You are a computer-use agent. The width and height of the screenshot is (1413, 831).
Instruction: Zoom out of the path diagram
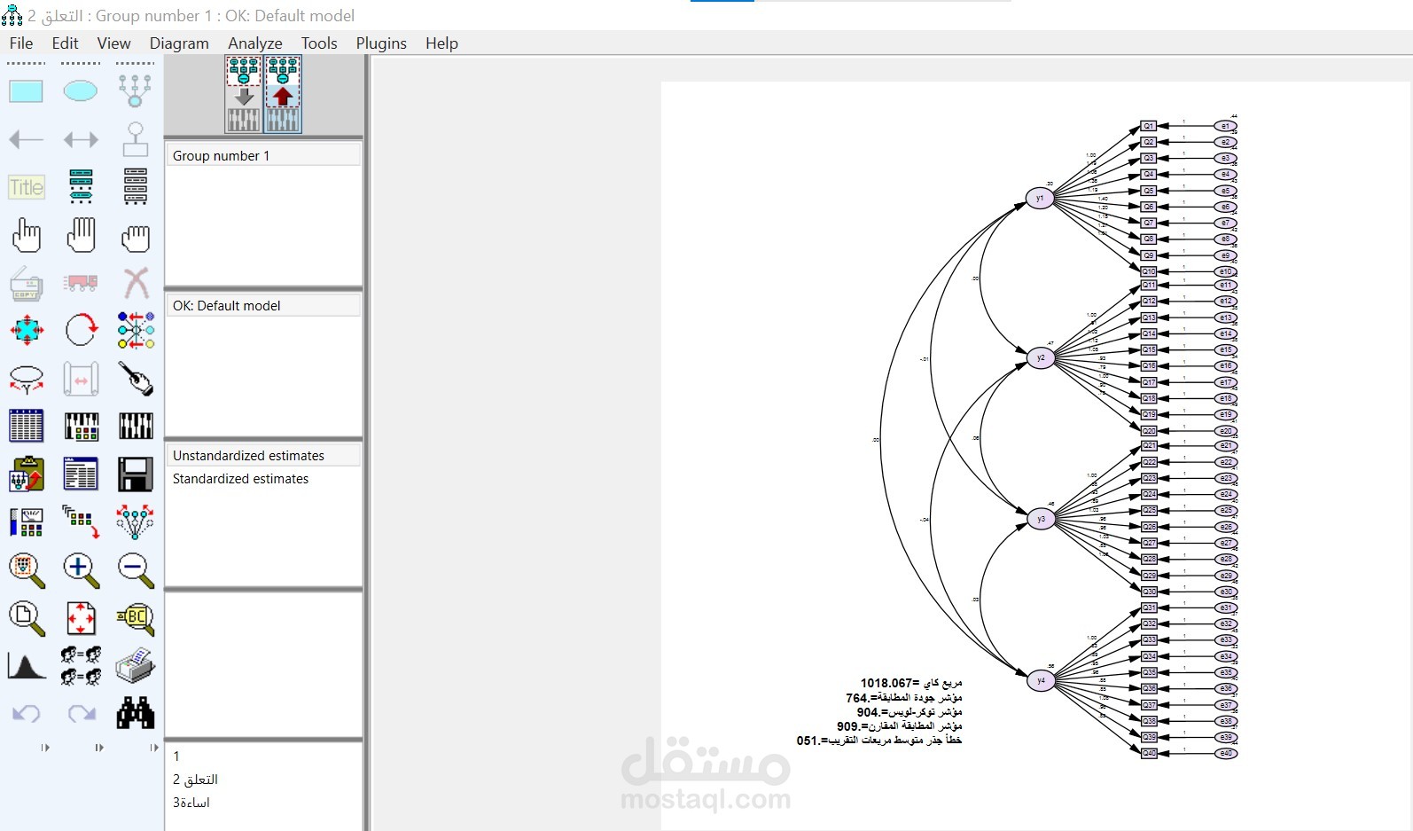(x=135, y=570)
